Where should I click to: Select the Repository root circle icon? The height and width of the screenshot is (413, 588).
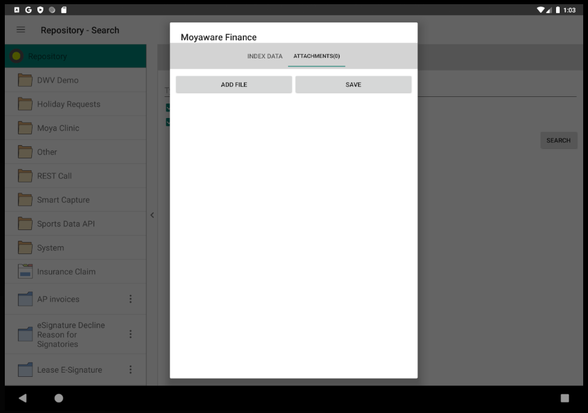tap(16, 56)
